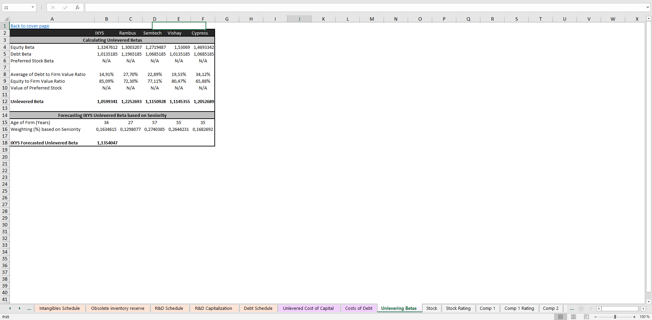
Task: Open the Comp 2 sheet tab
Action: (x=551, y=308)
